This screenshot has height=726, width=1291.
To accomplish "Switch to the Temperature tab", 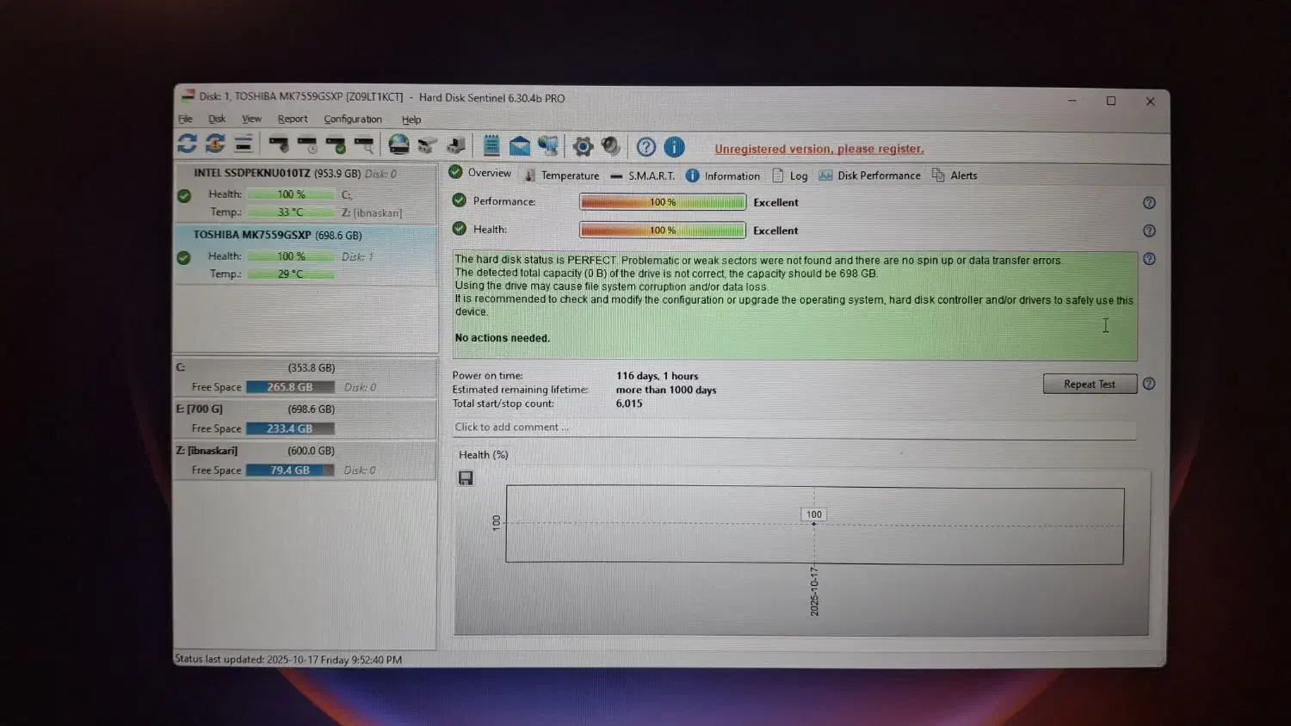I will click(561, 175).
